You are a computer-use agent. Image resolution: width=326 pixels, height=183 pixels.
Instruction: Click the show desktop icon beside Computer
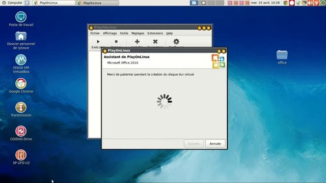click(x=27, y=3)
